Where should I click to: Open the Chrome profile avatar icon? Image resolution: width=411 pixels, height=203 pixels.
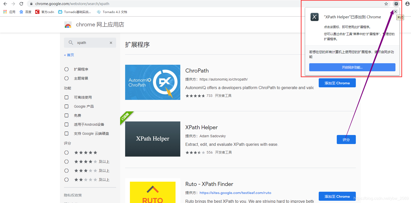(407, 4)
